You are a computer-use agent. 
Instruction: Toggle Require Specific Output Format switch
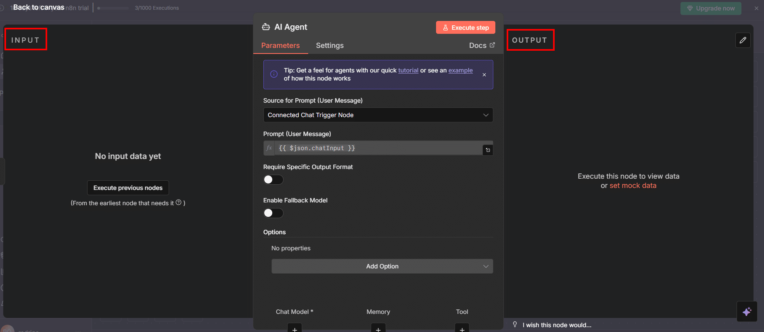pyautogui.click(x=273, y=179)
